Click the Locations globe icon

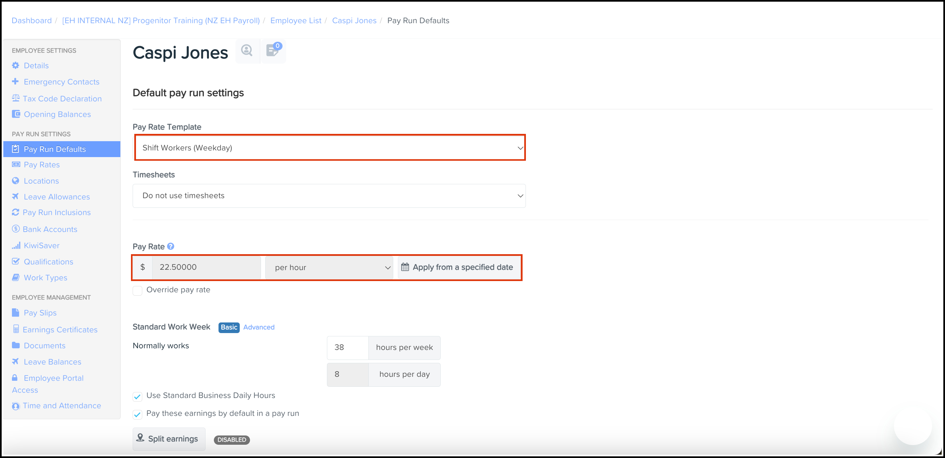(15, 181)
